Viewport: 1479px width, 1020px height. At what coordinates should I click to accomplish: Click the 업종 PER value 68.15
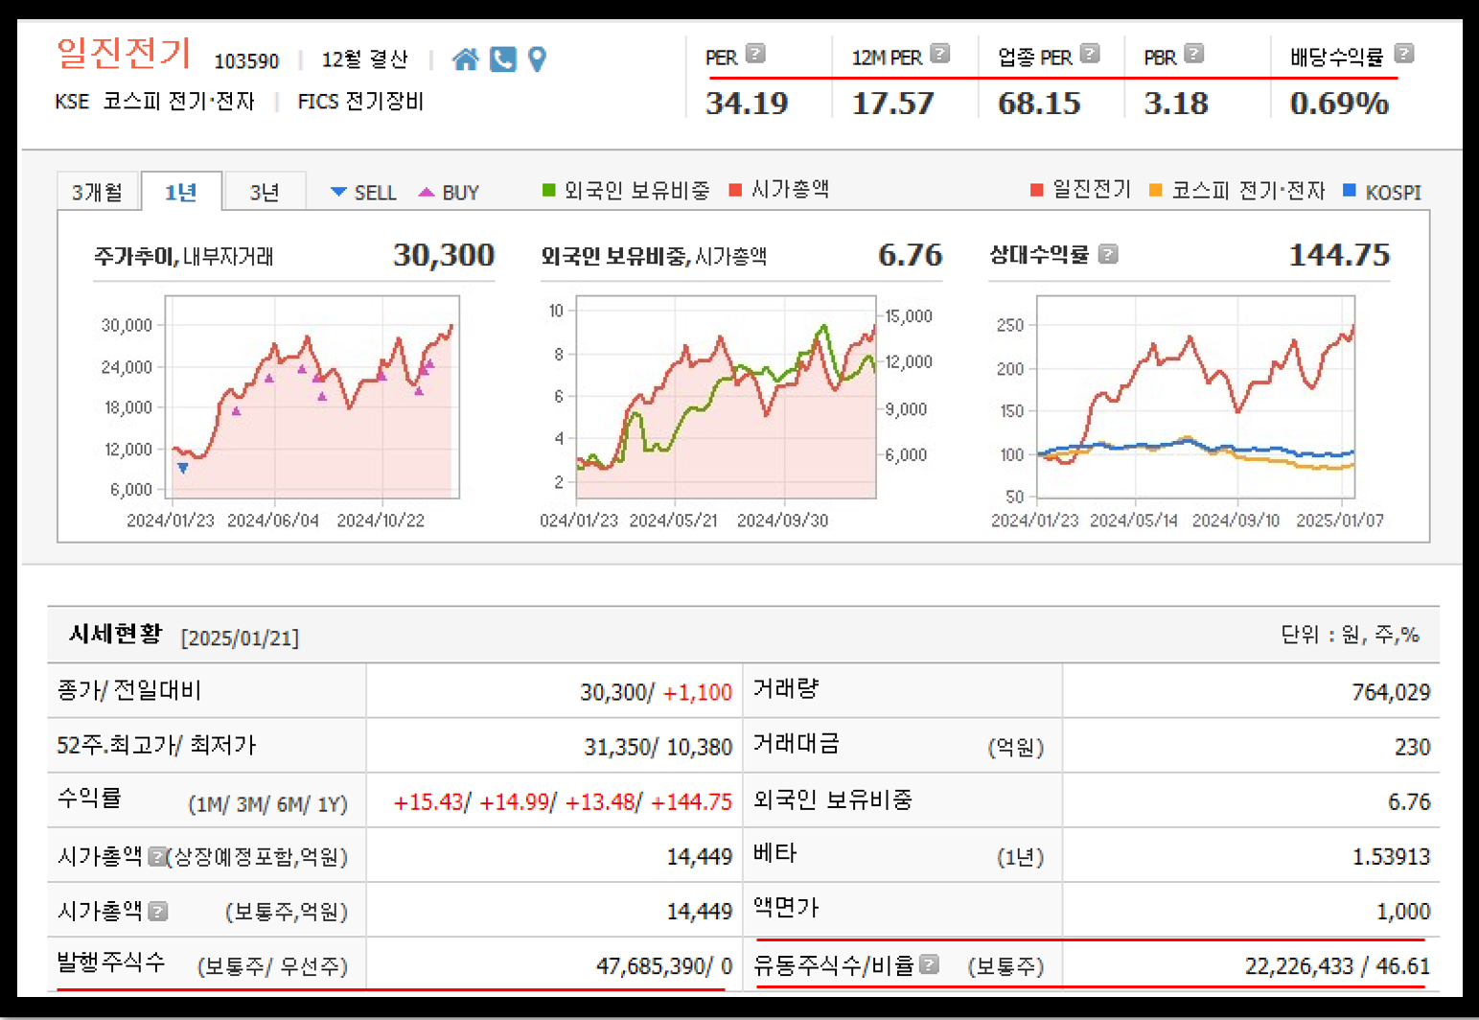1039,104
